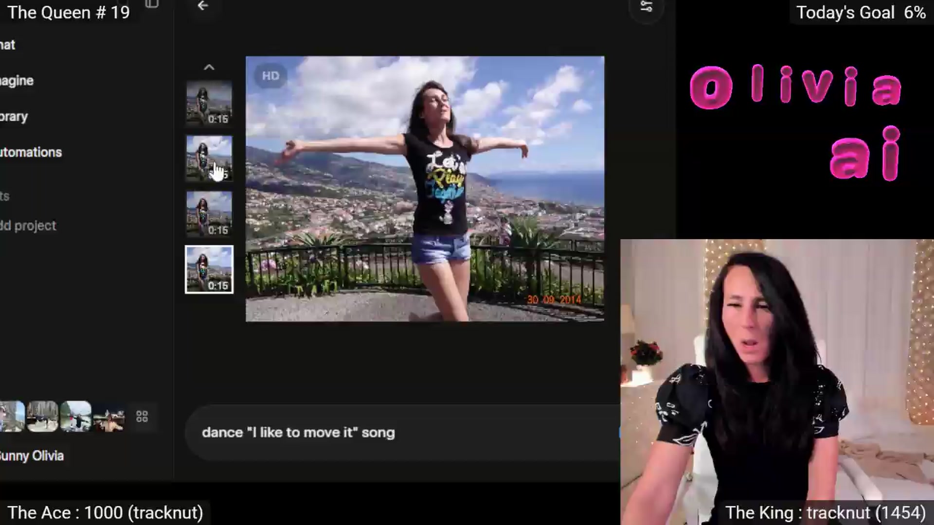Open the Library sidebar item

14,117
